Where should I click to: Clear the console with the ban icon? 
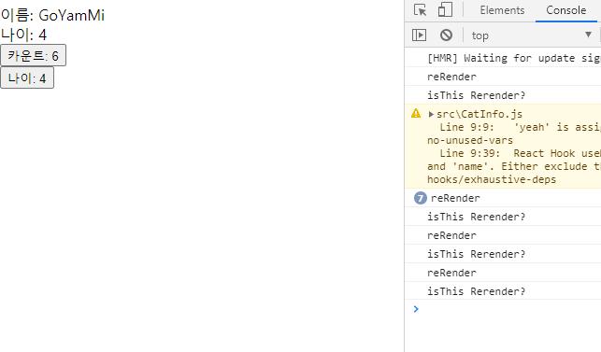446,35
